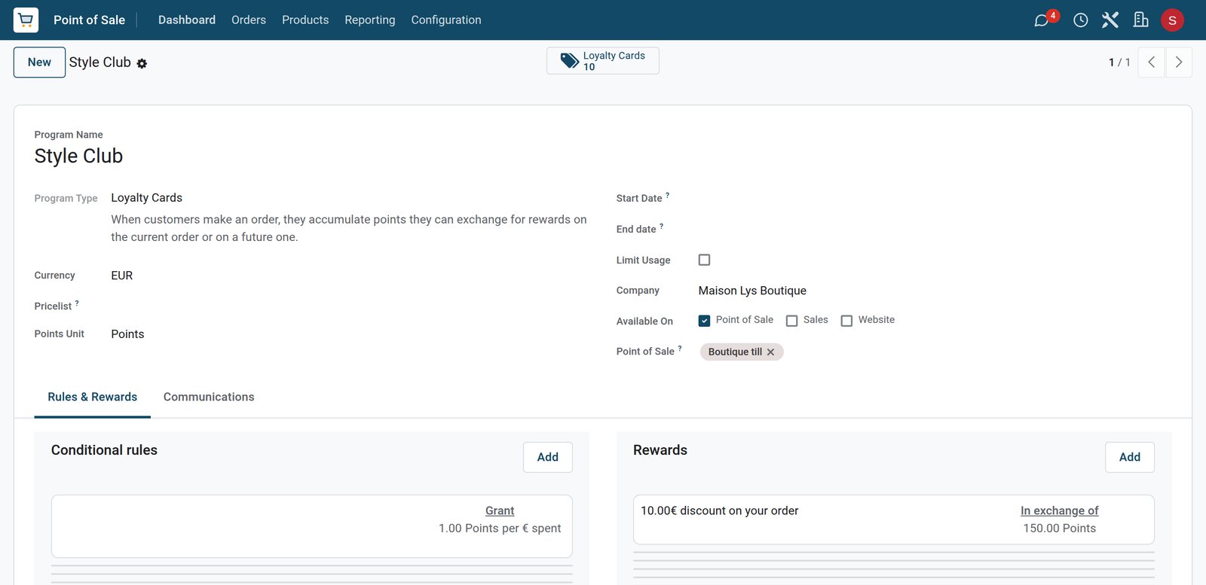Open the gear actions menu beside Style Club
Screen dimensions: 1206x585
[x=142, y=64]
